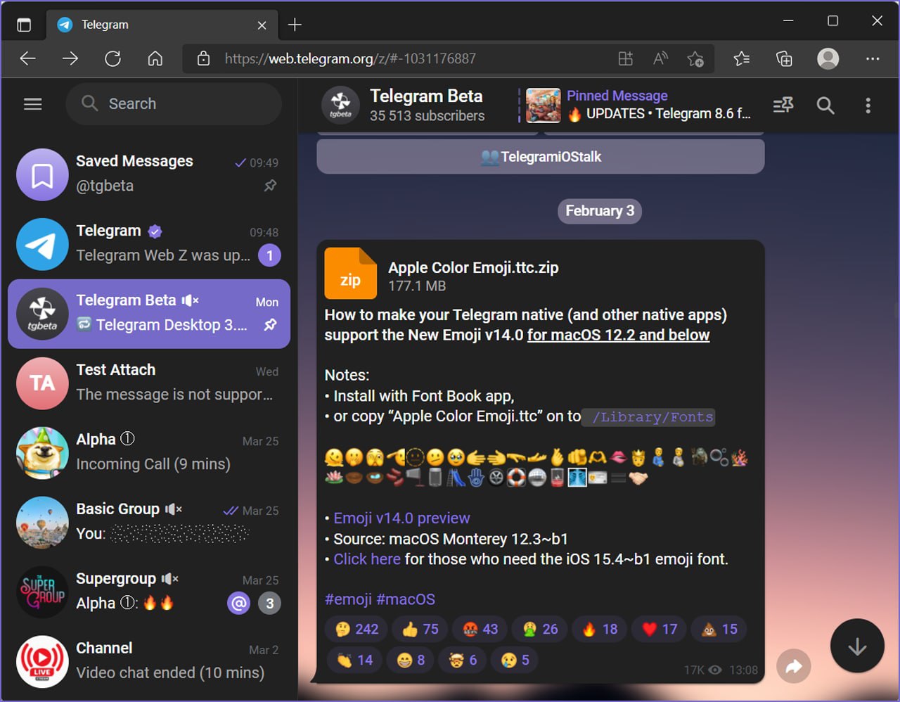Viewport: 900px width, 702px height.
Task: Open a new browser tab
Action: click(295, 25)
